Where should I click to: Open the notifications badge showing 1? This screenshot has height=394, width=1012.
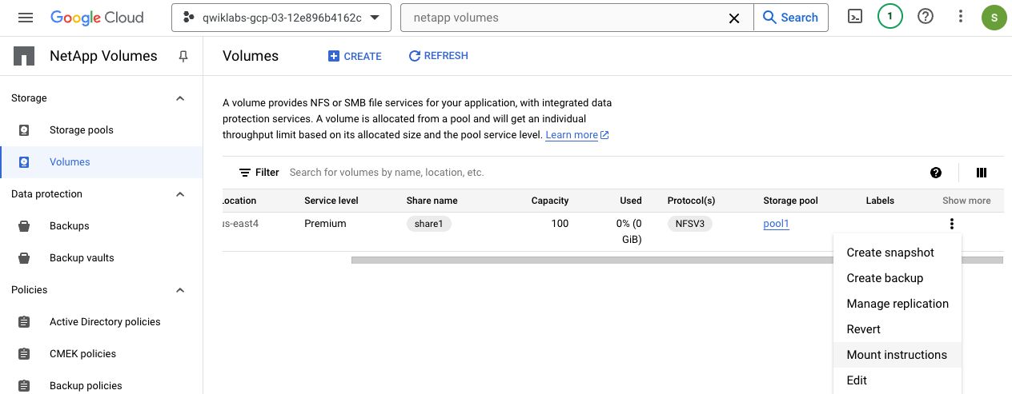(x=890, y=17)
